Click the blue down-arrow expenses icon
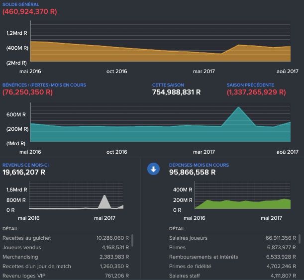Screen dimensions: 304x280 click(x=153, y=170)
